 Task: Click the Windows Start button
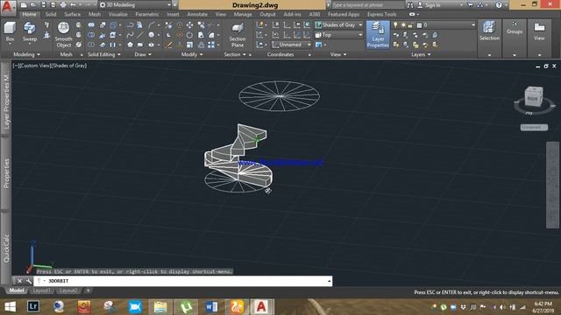[10, 306]
